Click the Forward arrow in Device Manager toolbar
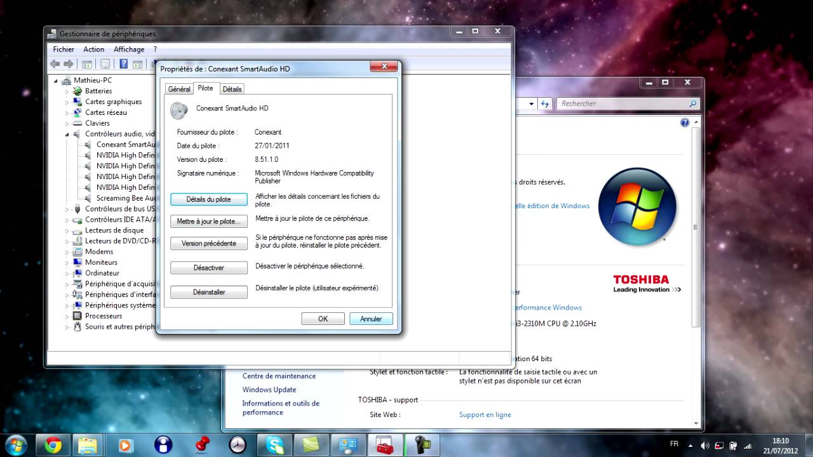 coord(69,64)
